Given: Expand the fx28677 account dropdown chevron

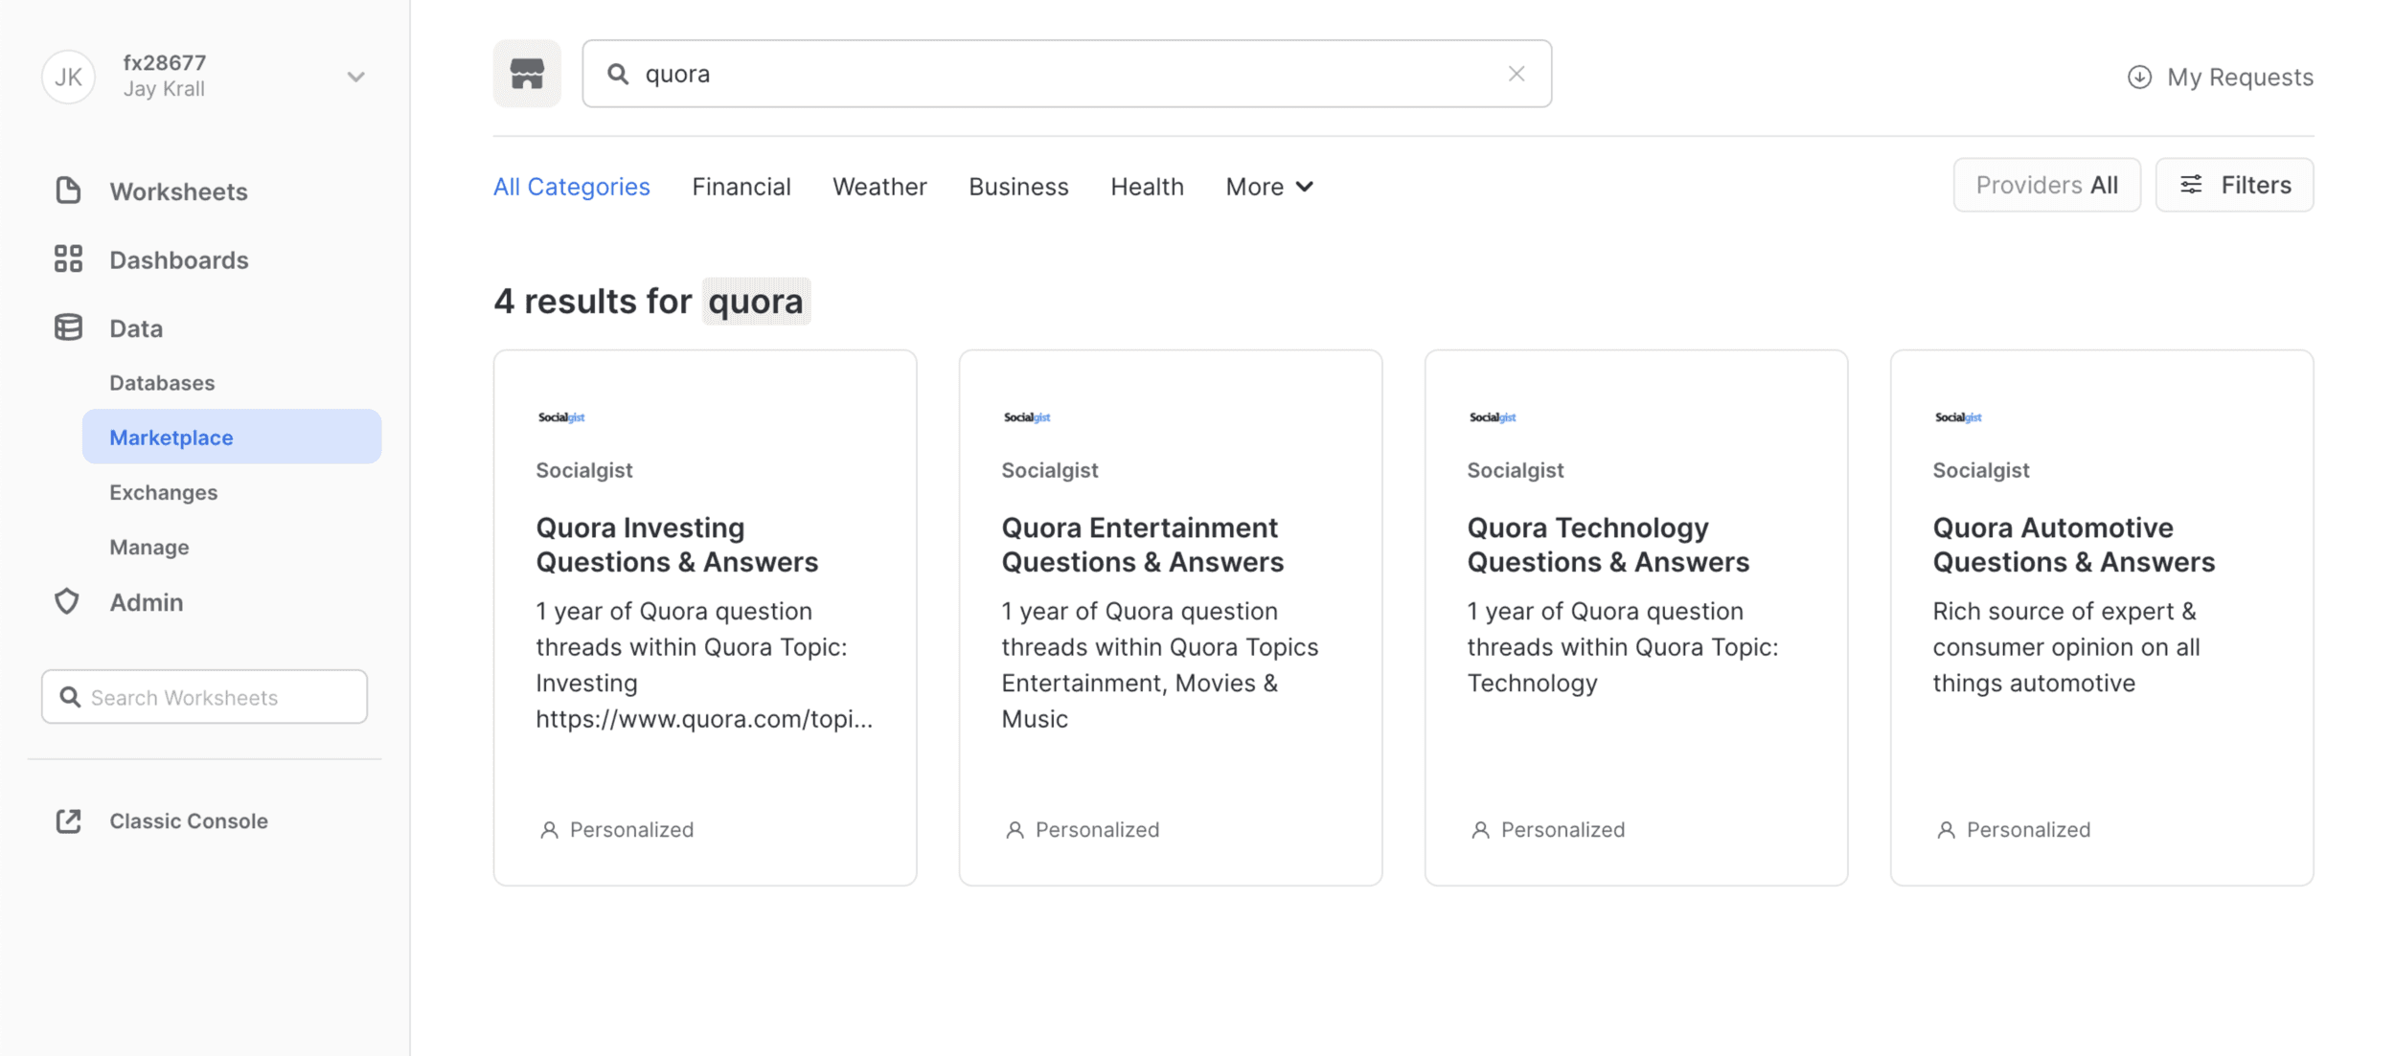Looking at the screenshot, I should 355,77.
